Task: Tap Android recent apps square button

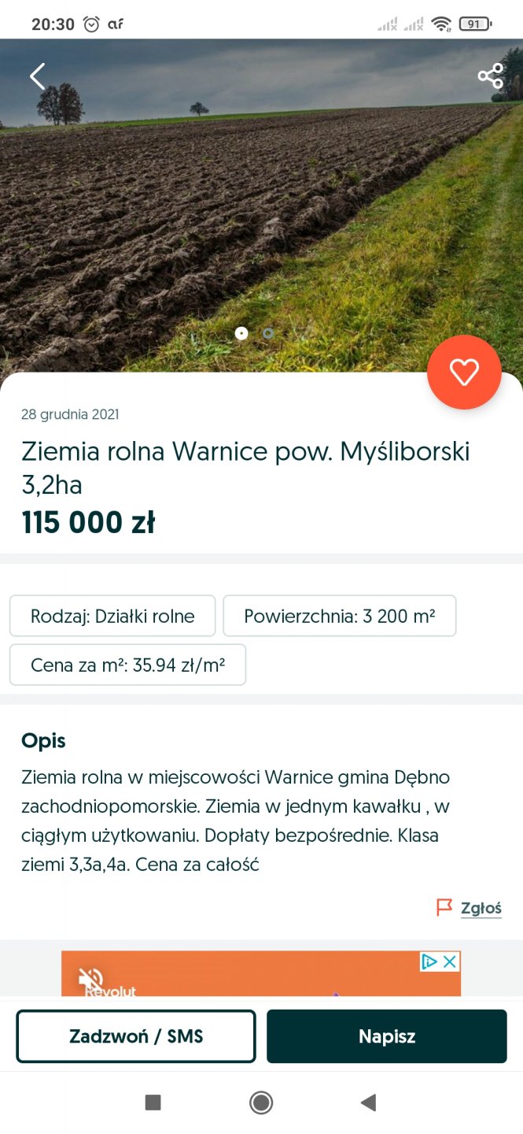Action: point(153,1102)
